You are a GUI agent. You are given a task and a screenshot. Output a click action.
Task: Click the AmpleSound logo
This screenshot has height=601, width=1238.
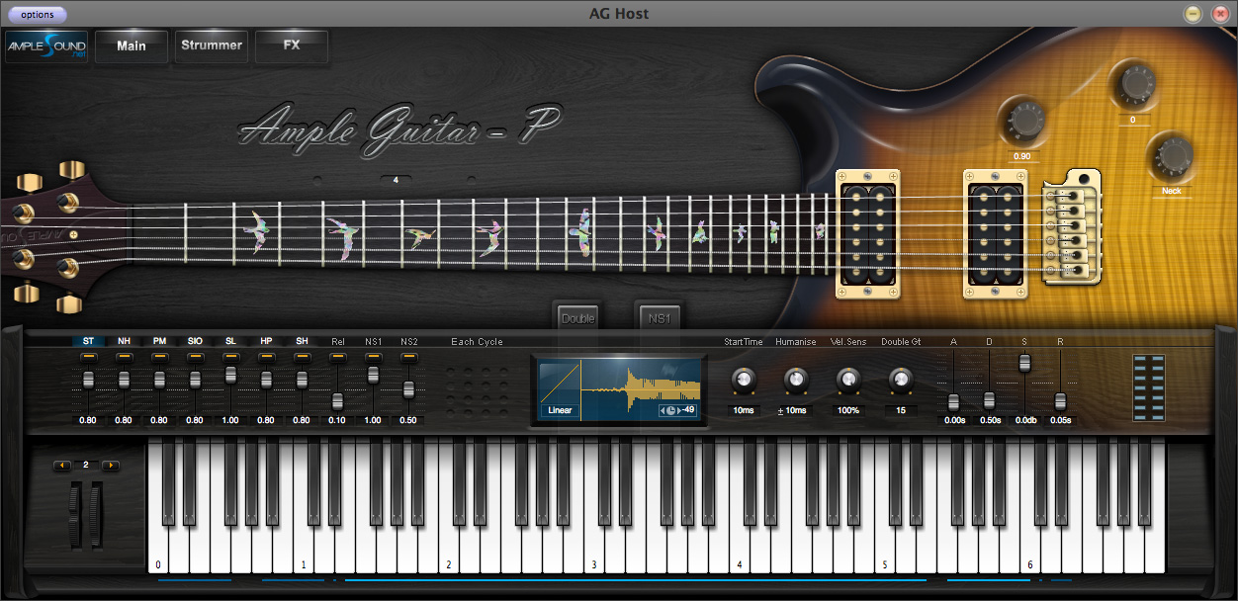coord(46,46)
